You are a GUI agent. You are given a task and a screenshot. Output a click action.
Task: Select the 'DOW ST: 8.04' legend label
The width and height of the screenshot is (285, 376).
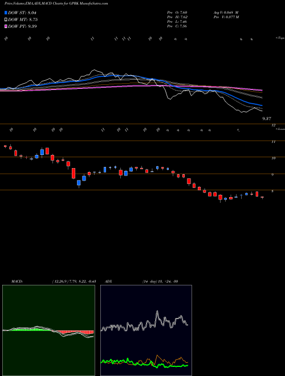(22, 13)
